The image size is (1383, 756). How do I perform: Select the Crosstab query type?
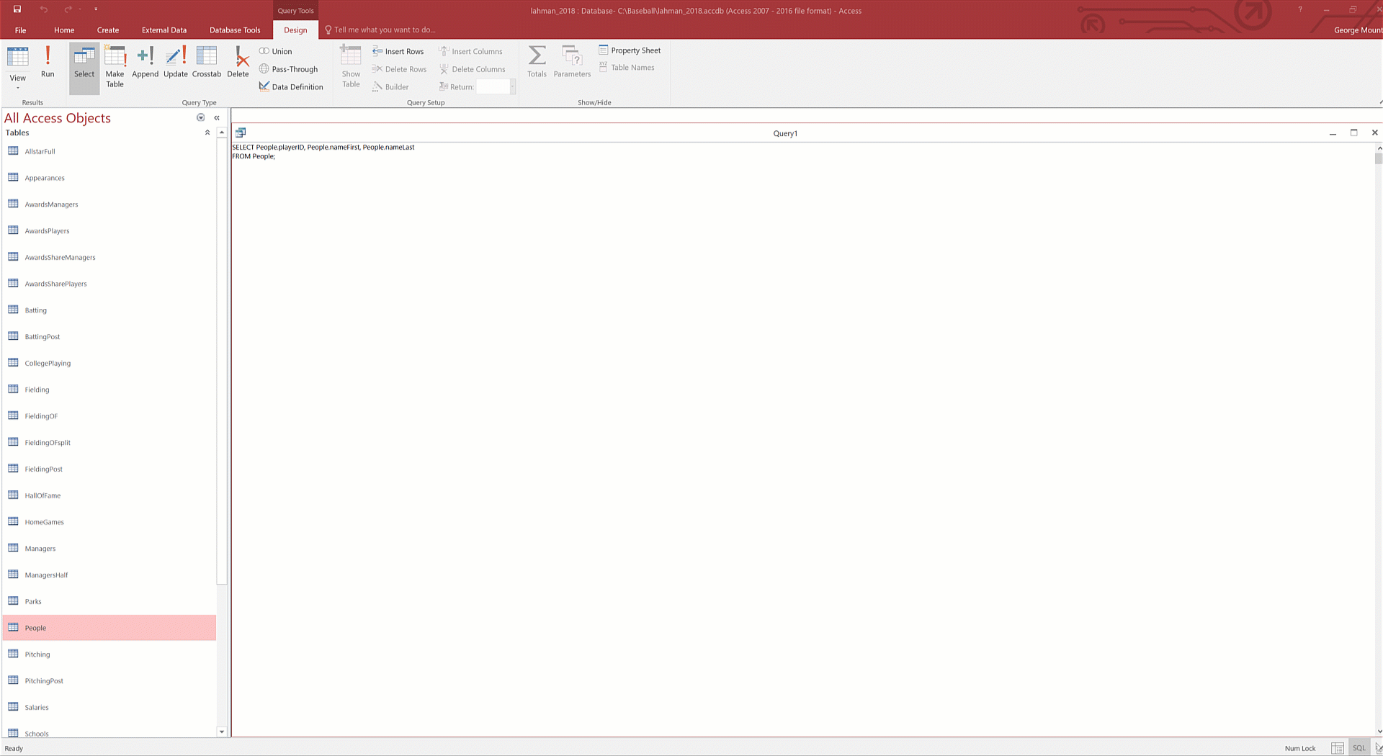coord(207,62)
